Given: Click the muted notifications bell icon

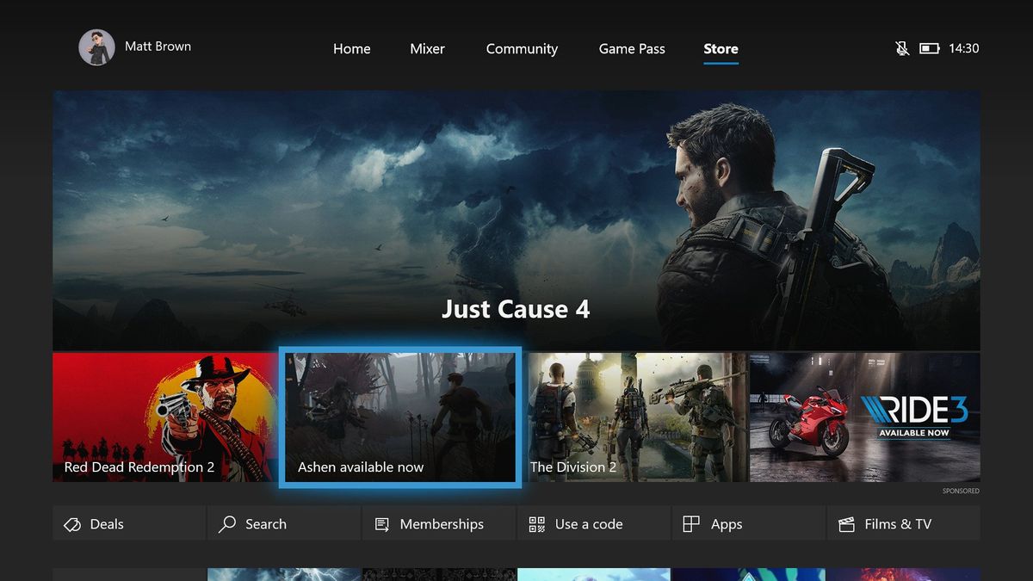Looking at the screenshot, I should pos(902,48).
